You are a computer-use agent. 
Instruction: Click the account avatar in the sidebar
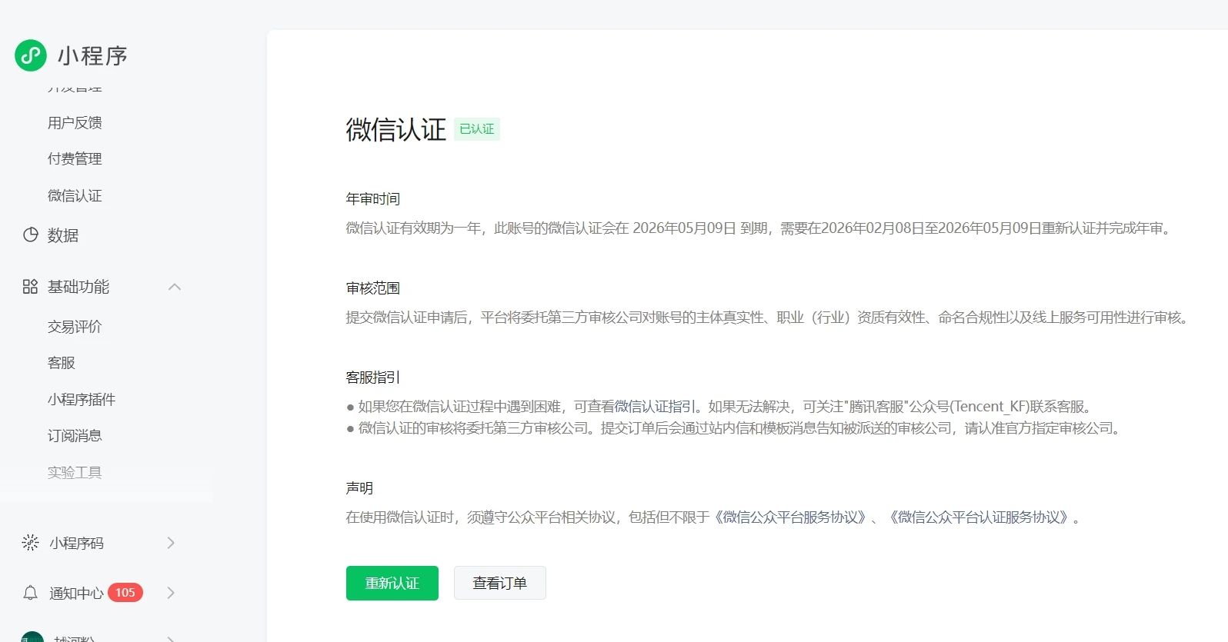click(32, 637)
